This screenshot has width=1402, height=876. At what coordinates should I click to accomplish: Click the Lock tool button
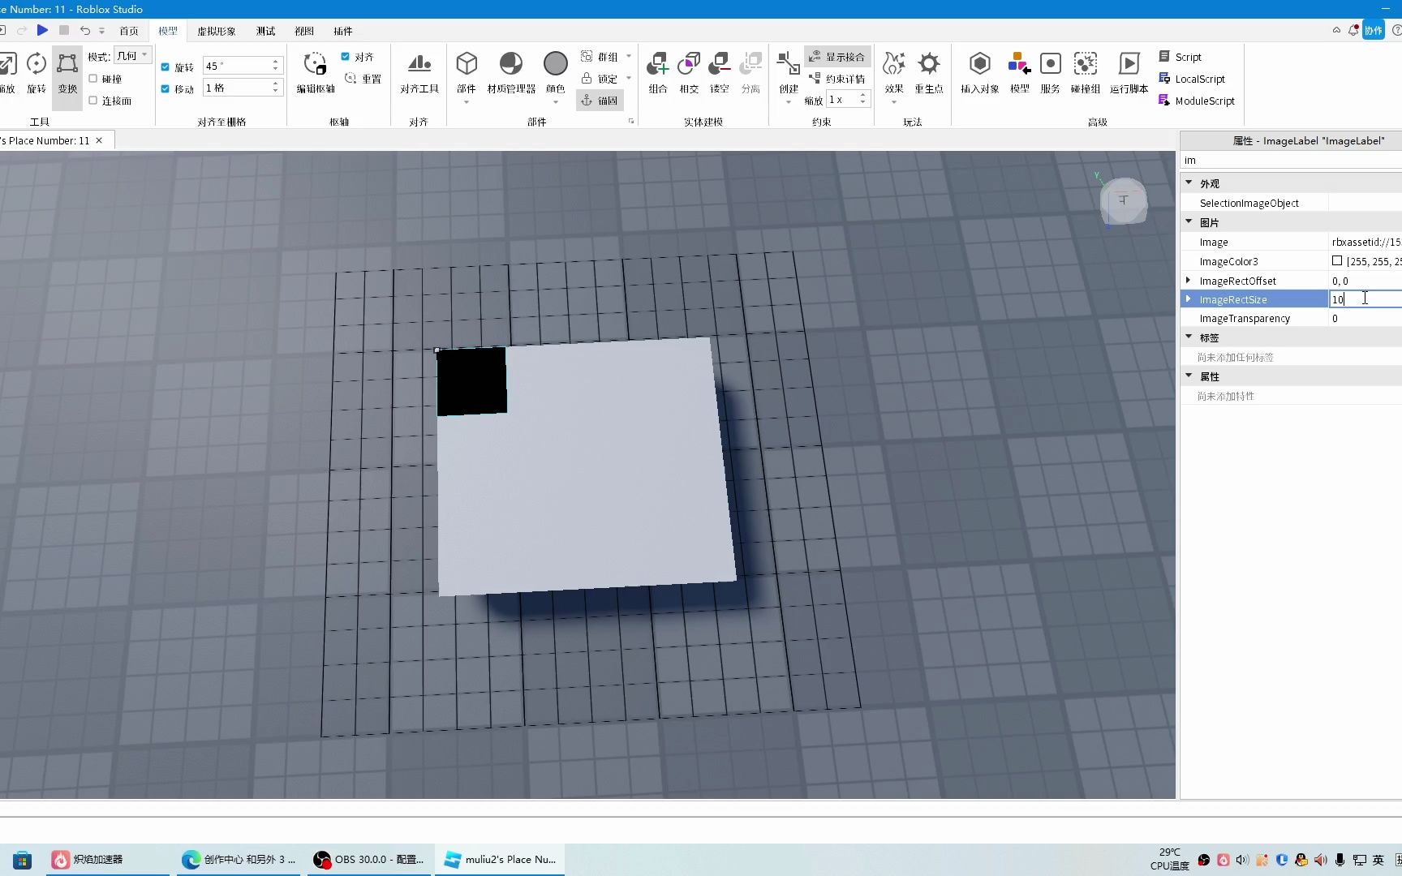[x=600, y=79]
